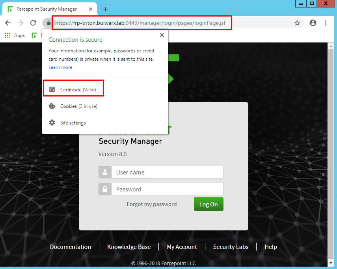Follow the Learn more link

tap(60, 67)
